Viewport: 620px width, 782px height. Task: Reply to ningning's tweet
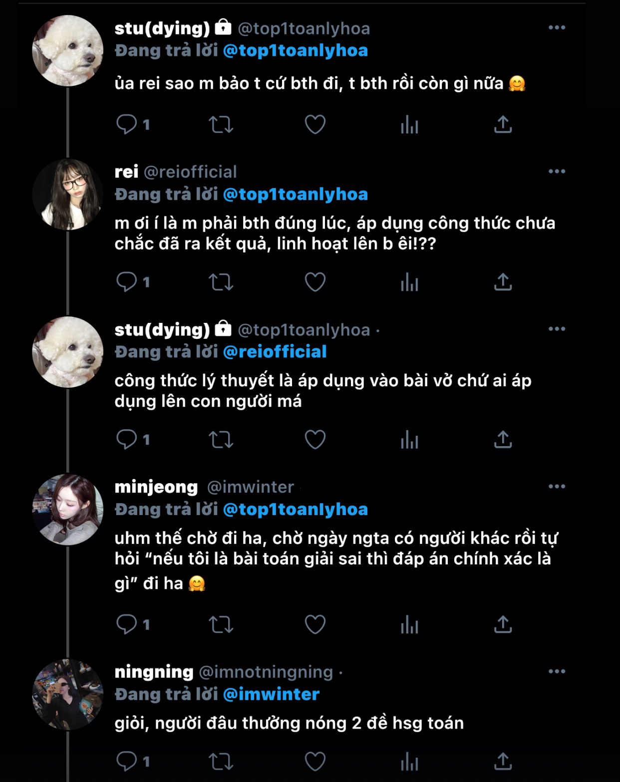[x=126, y=762]
